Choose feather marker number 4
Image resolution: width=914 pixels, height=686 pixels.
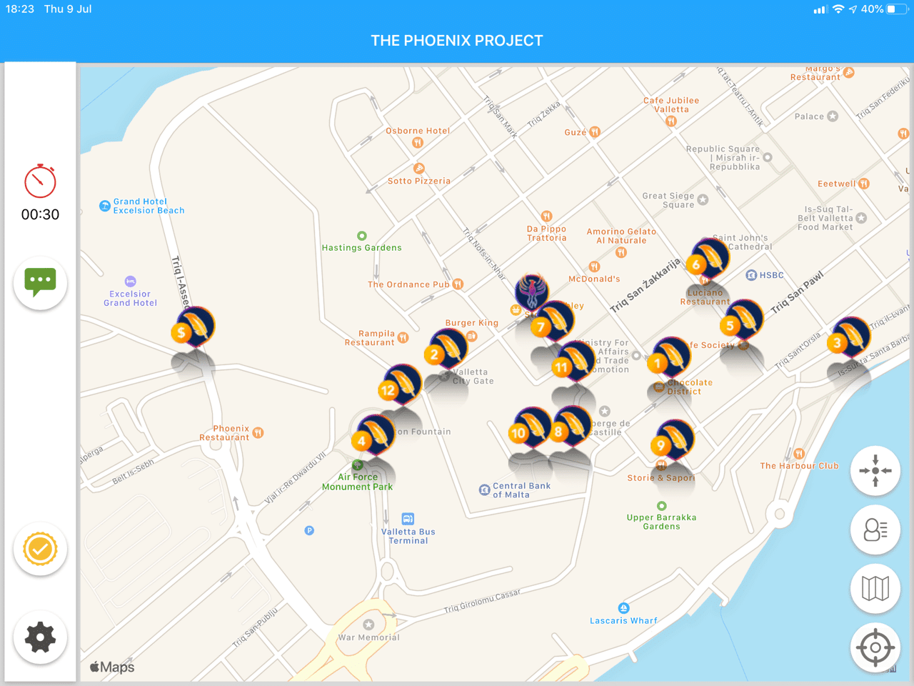pyautogui.click(x=374, y=435)
